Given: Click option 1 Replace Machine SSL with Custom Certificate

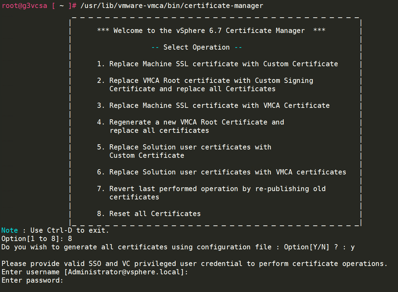Looking at the screenshot, I should 218,64.
